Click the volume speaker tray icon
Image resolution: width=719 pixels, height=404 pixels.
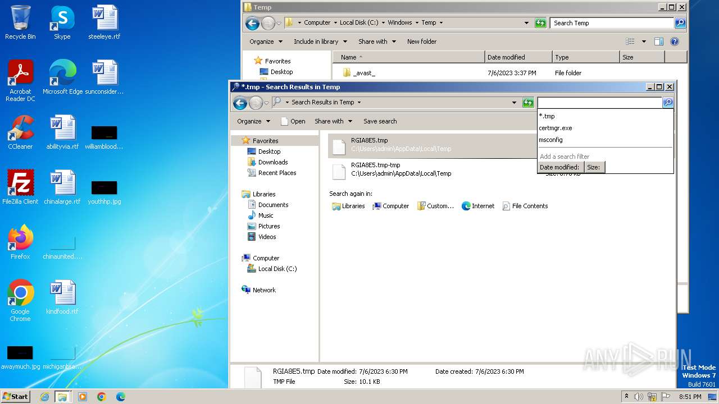click(x=639, y=396)
